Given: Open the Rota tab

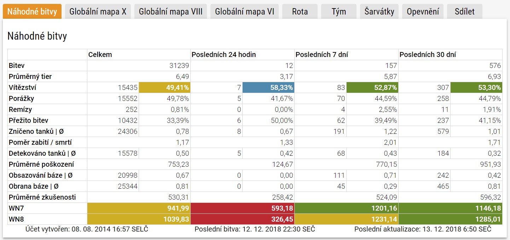Looking at the screenshot, I should coord(300,12).
